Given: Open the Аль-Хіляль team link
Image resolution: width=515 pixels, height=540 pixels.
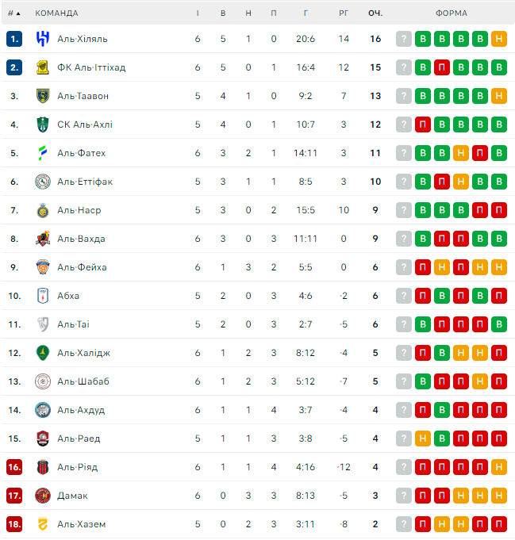Looking at the screenshot, I should tap(83, 39).
